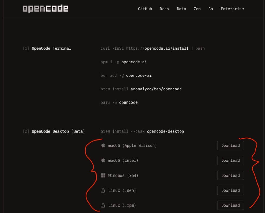Click the bun add -g opencode-ai command
This screenshot has width=265, height=213.
point(126,75)
